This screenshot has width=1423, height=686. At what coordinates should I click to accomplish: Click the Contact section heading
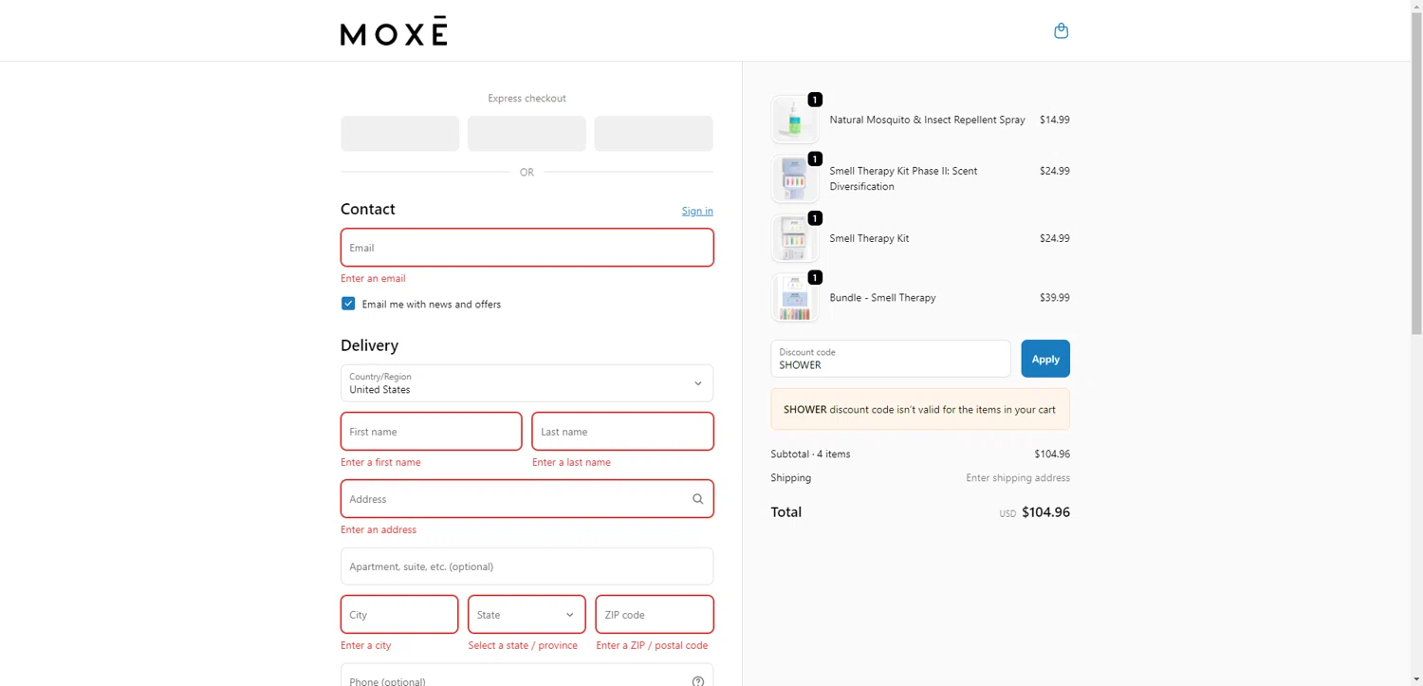tap(368, 210)
